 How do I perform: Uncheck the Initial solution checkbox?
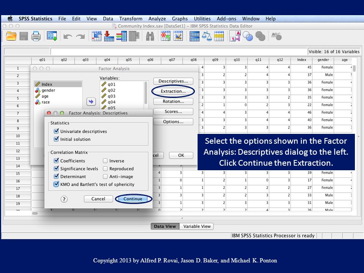click(x=56, y=139)
